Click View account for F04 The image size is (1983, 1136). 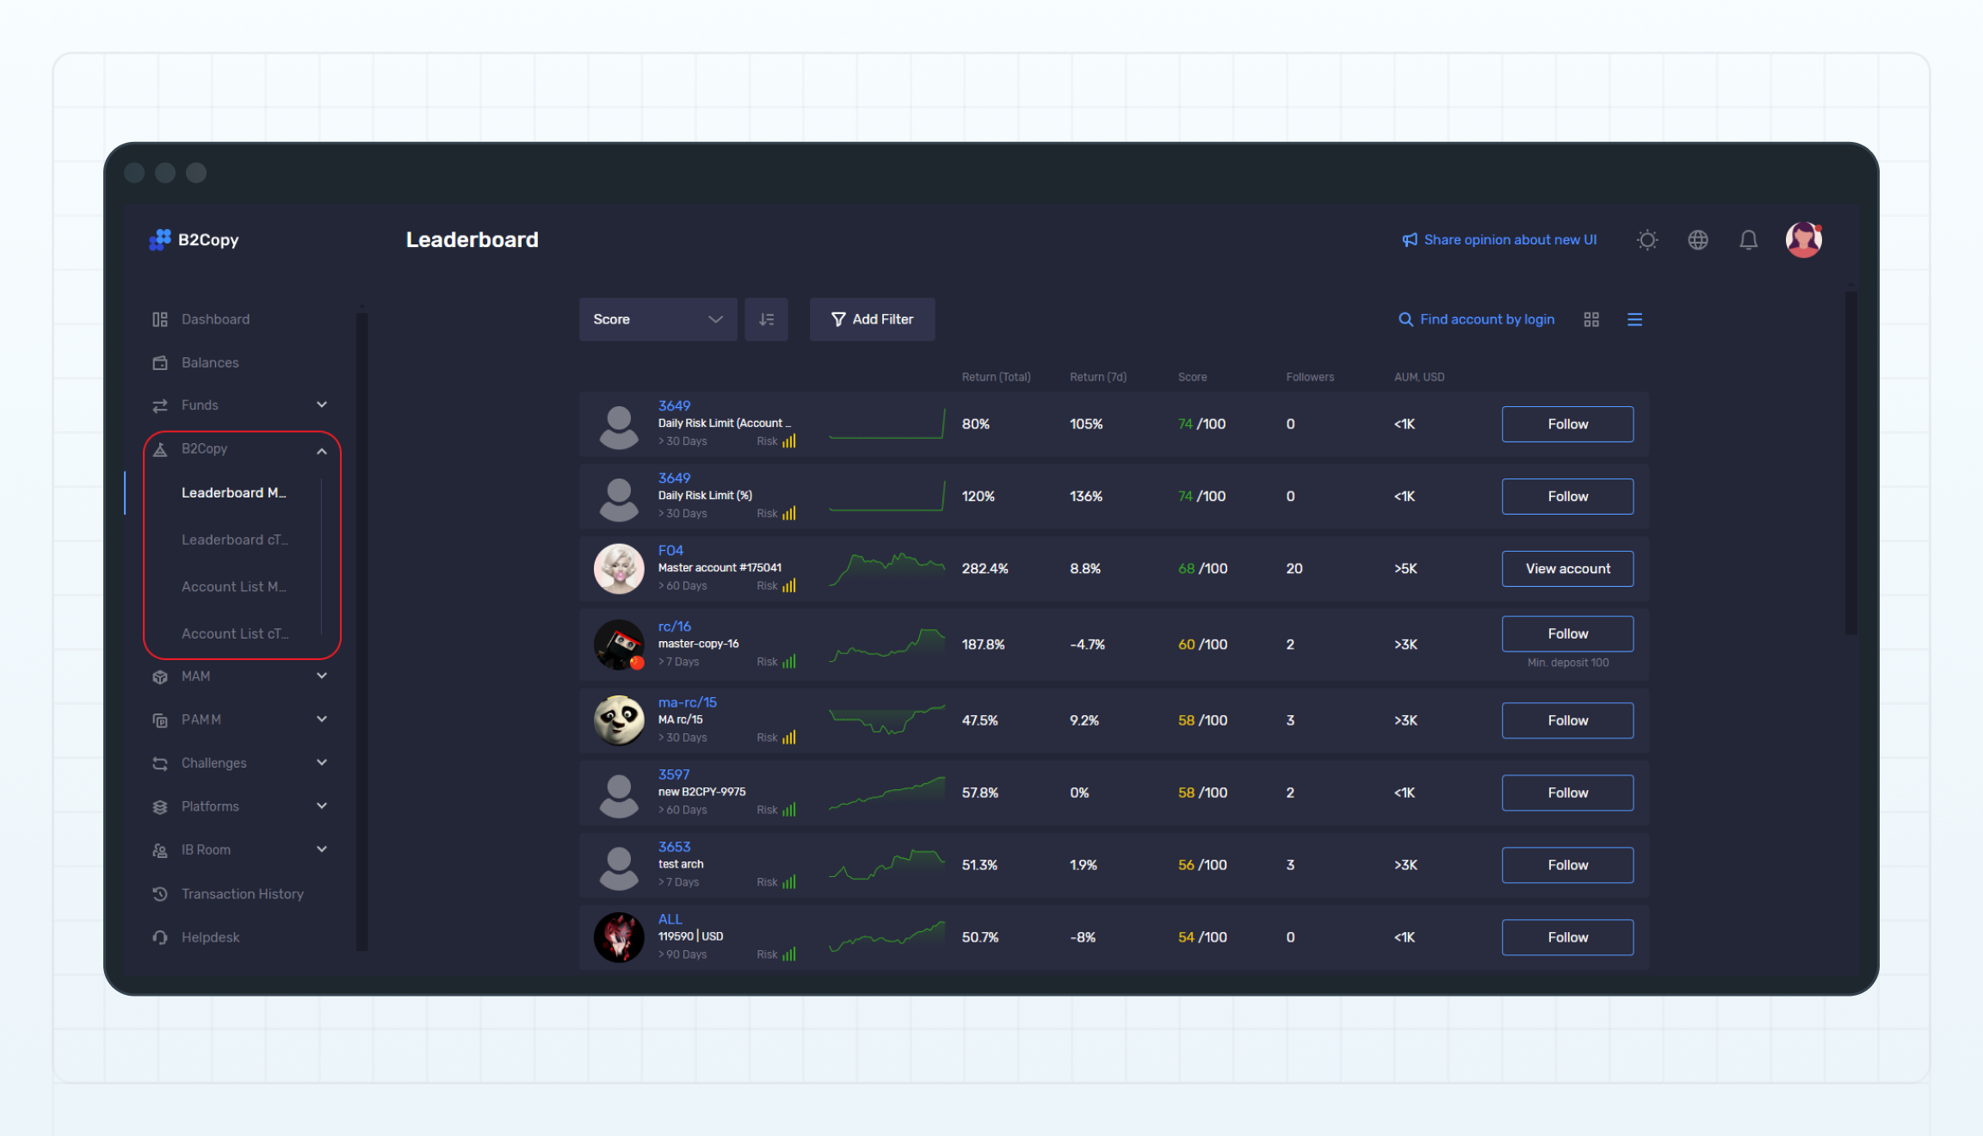point(1567,569)
